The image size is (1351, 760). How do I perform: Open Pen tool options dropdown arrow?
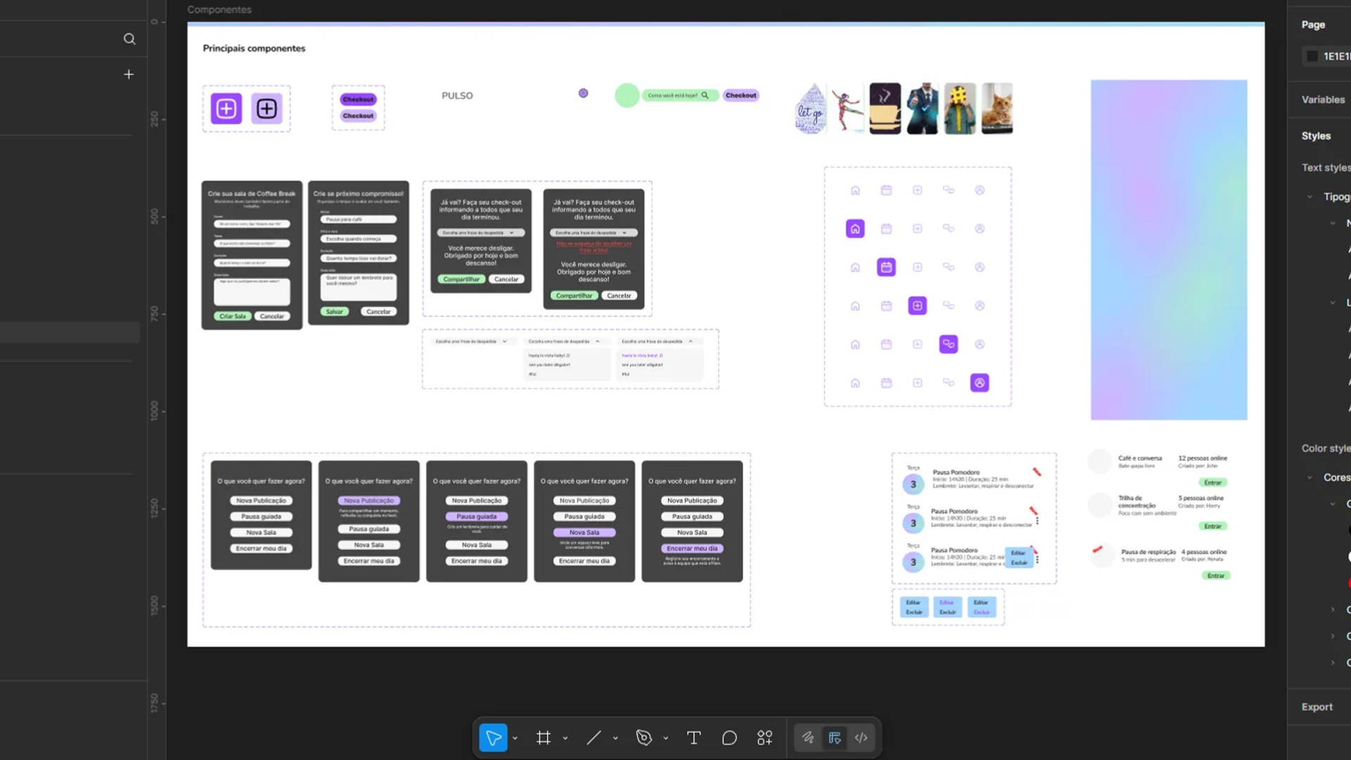pos(666,738)
